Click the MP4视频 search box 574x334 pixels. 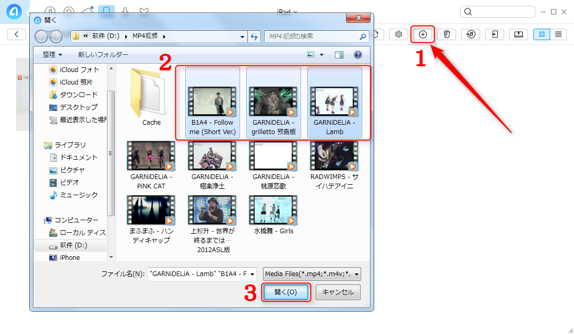tap(317, 37)
